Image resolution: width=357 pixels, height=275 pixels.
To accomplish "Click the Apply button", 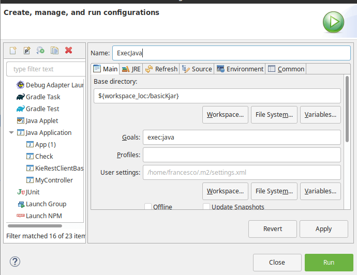I will pos(324,229).
